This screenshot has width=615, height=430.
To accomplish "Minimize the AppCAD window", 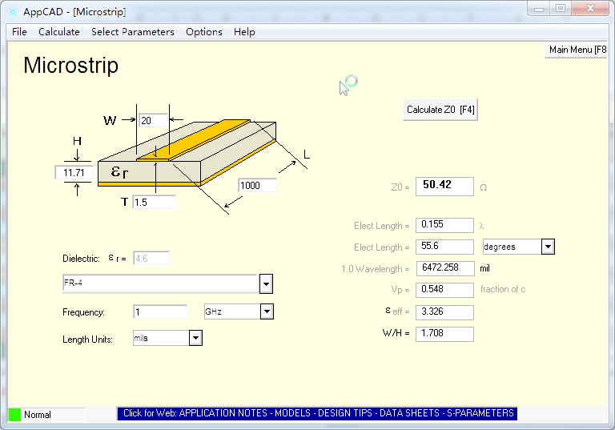I will click(539, 9).
